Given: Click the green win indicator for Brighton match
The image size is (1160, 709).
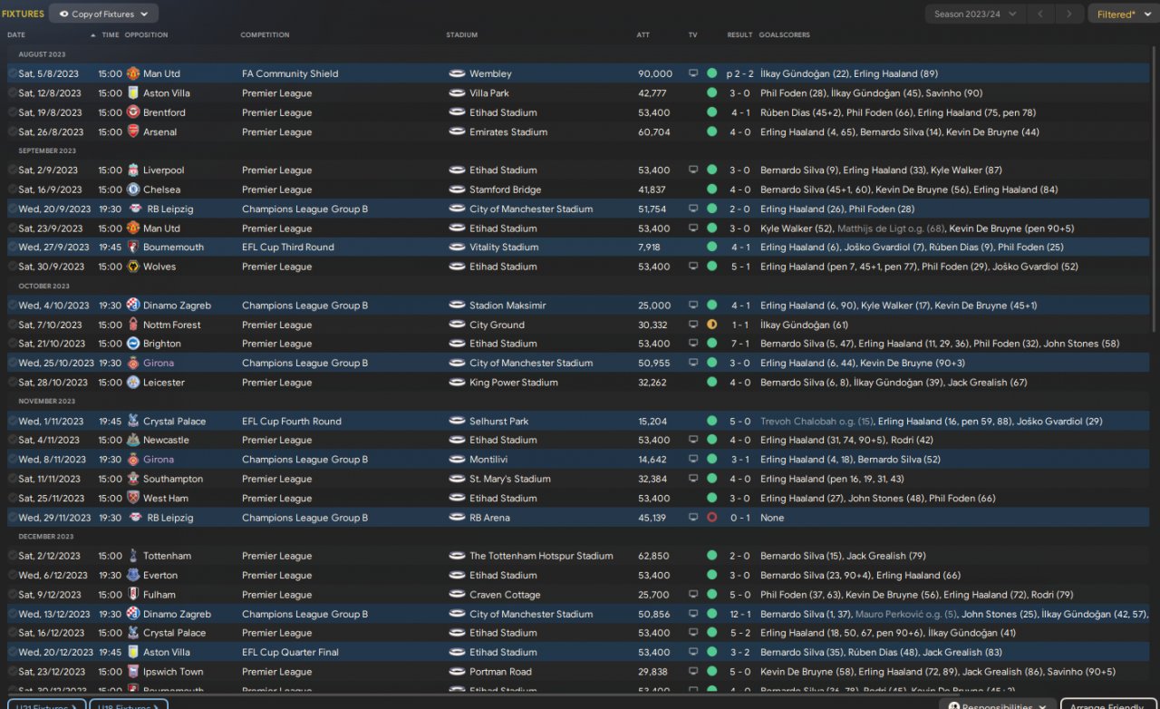Looking at the screenshot, I should 711,344.
